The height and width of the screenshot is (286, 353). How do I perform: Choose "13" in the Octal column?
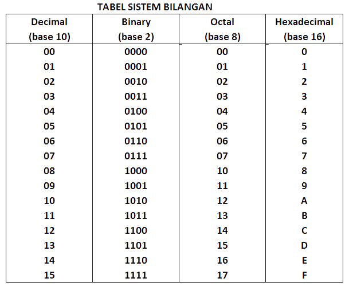click(222, 216)
